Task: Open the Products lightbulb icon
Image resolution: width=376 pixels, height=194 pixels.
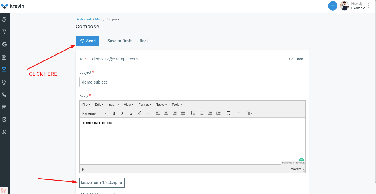Action: coord(4,82)
